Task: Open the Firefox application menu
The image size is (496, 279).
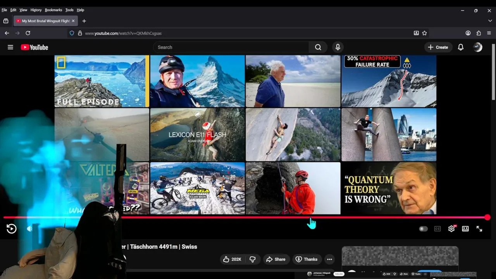Action: [489, 33]
